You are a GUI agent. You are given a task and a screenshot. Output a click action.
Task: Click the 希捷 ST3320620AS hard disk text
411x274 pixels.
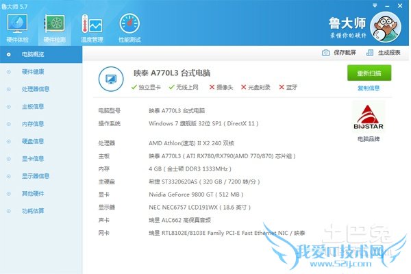pos(204,182)
